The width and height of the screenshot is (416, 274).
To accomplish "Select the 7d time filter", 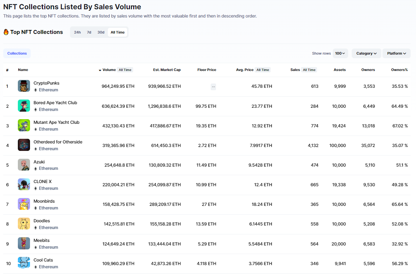I will (x=89, y=32).
